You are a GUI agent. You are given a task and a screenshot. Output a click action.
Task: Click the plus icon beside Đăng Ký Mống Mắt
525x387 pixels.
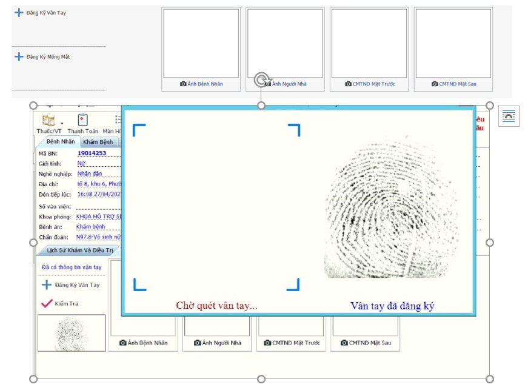click(19, 56)
